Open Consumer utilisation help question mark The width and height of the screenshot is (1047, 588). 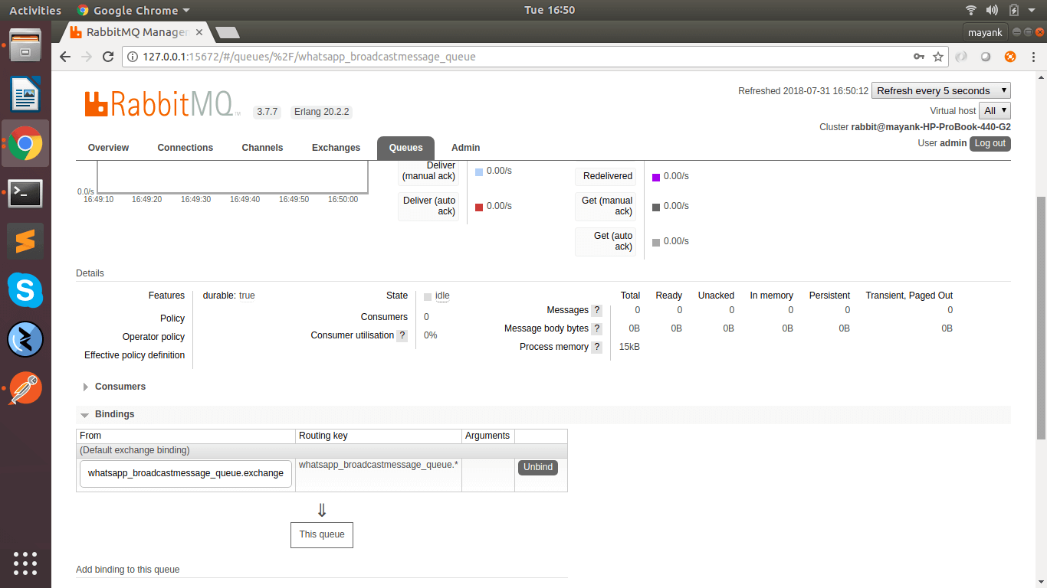click(402, 335)
